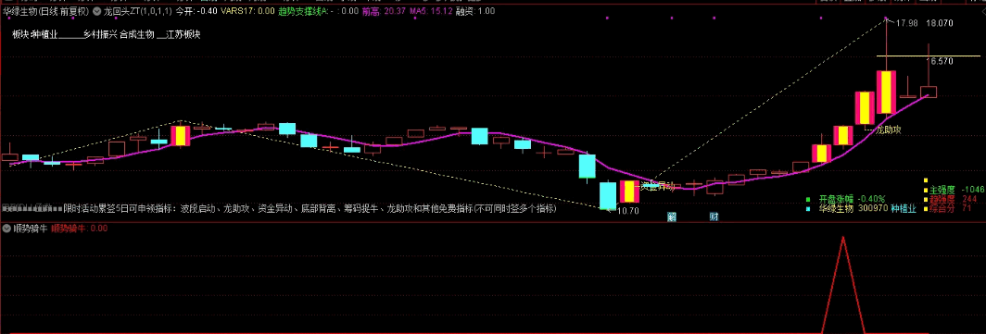Click the red 顺势骑牛: 0.00 value

tap(80, 229)
